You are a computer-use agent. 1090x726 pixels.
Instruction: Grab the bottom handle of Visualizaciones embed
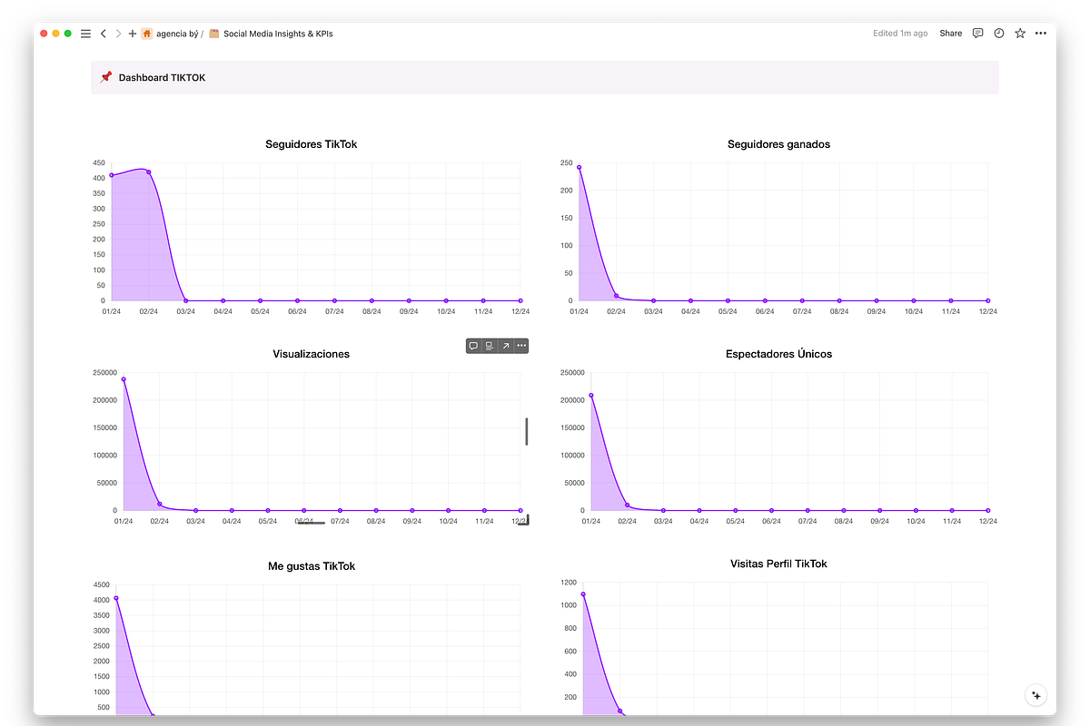[x=312, y=523]
